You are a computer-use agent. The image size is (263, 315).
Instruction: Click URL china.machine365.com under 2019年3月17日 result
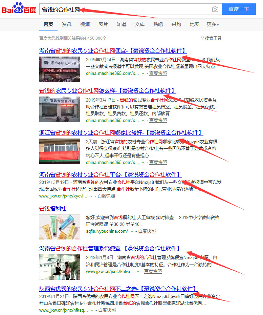pos(112,120)
